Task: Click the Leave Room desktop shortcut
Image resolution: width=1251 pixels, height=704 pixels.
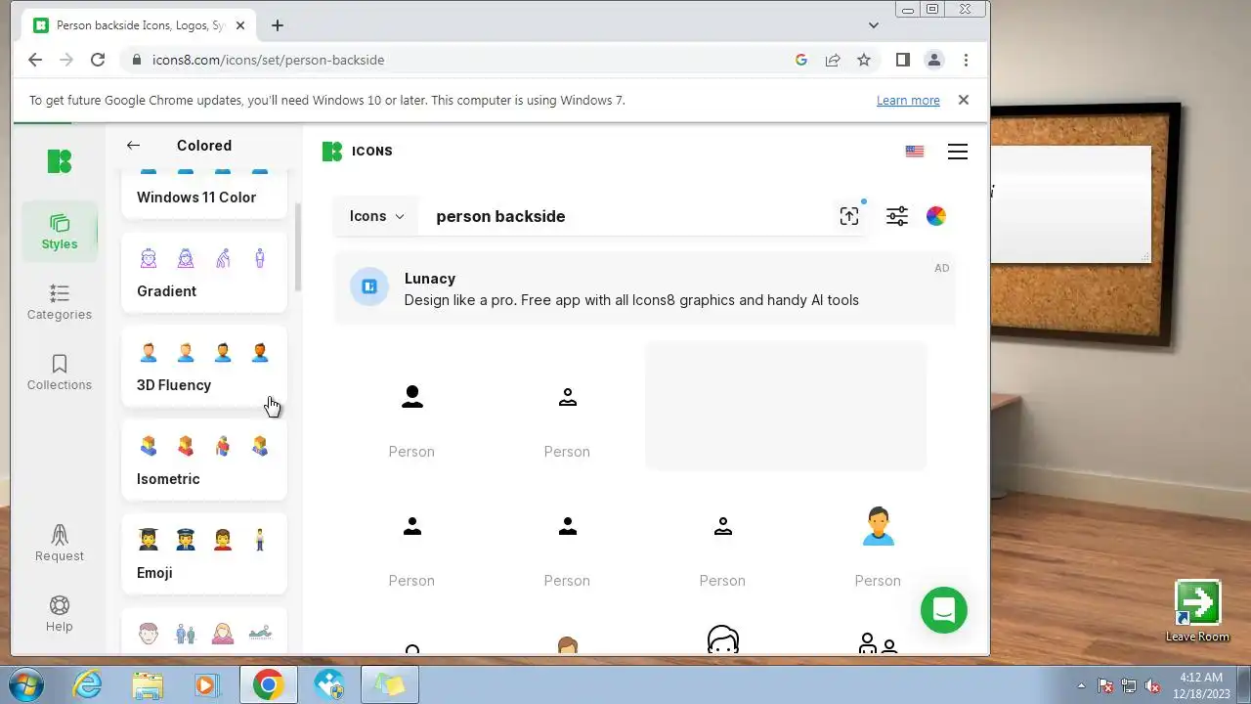Action: coord(1197,612)
